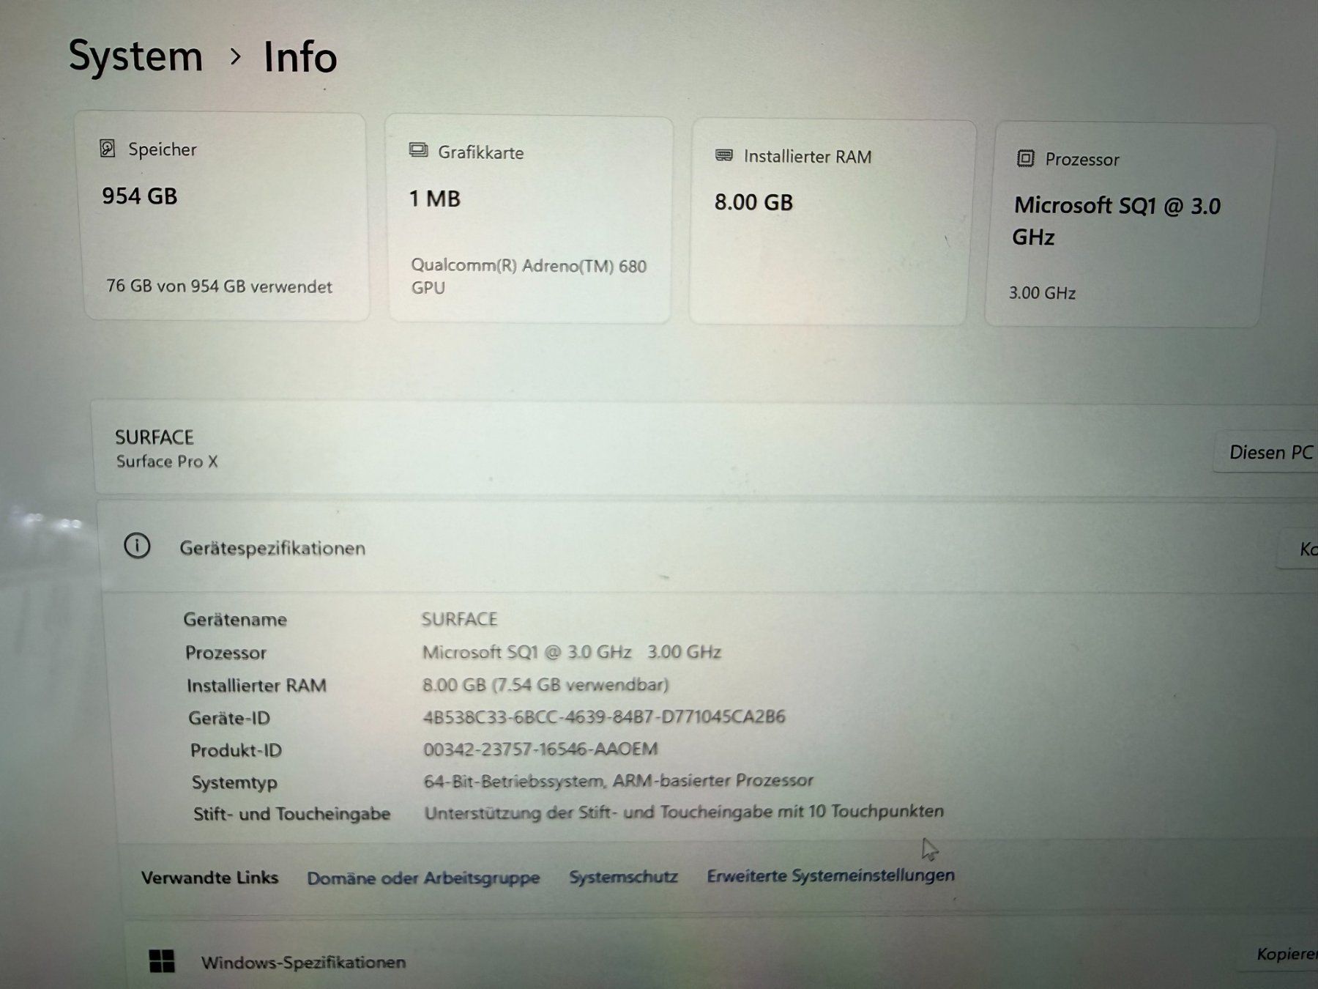Click the info icon beside Gerätespezifikationen
Screen dimensions: 1318x989
(138, 546)
